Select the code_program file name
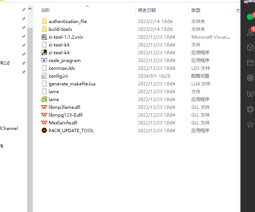 (x=65, y=61)
